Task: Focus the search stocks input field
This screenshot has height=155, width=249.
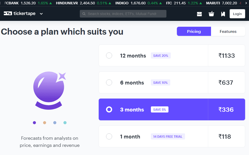Action: pyautogui.click(x=123, y=14)
